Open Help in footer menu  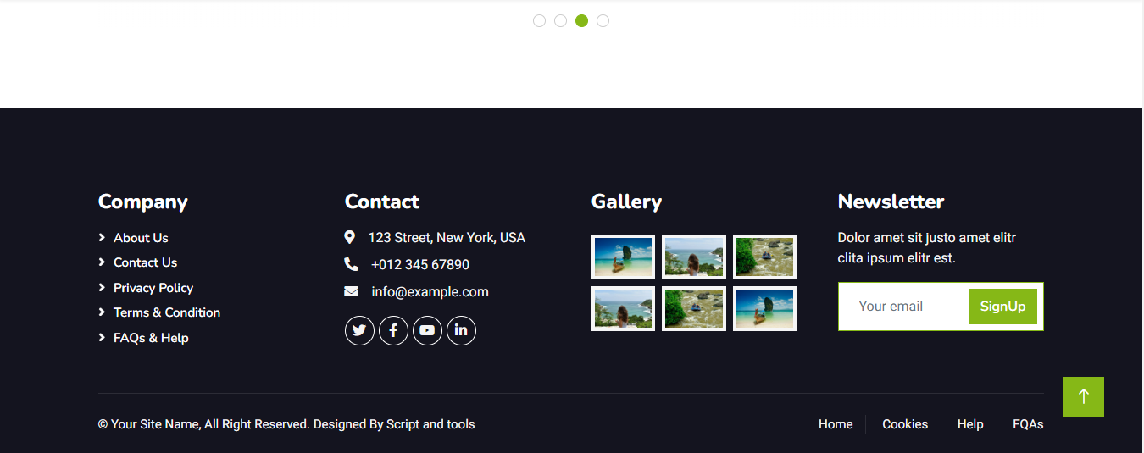pos(970,424)
